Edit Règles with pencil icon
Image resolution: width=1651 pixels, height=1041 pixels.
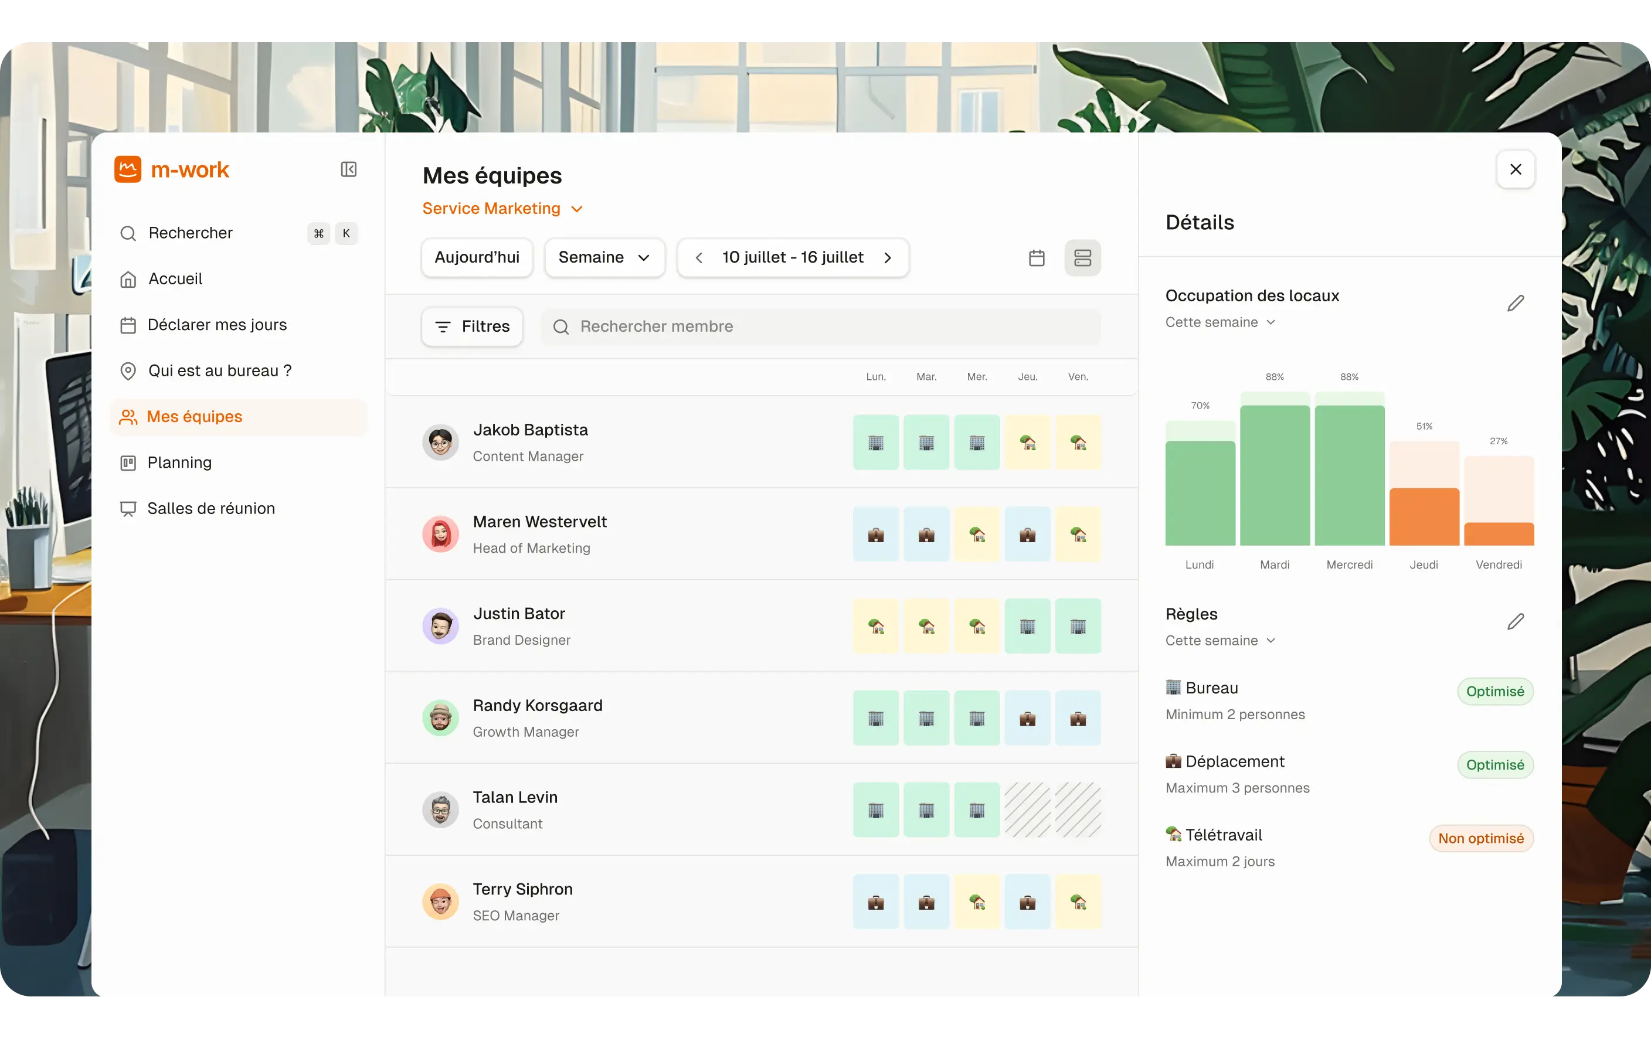[1515, 621]
